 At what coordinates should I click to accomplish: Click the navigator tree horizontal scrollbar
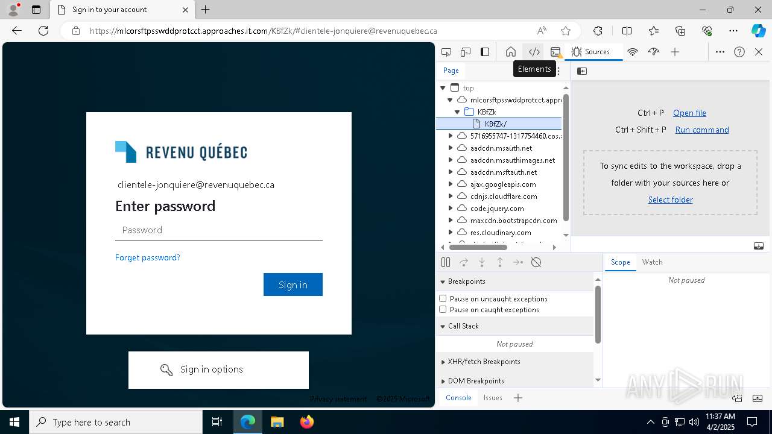(x=478, y=247)
